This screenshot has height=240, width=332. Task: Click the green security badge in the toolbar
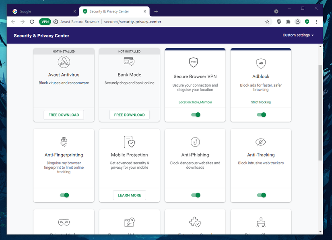(307, 21)
